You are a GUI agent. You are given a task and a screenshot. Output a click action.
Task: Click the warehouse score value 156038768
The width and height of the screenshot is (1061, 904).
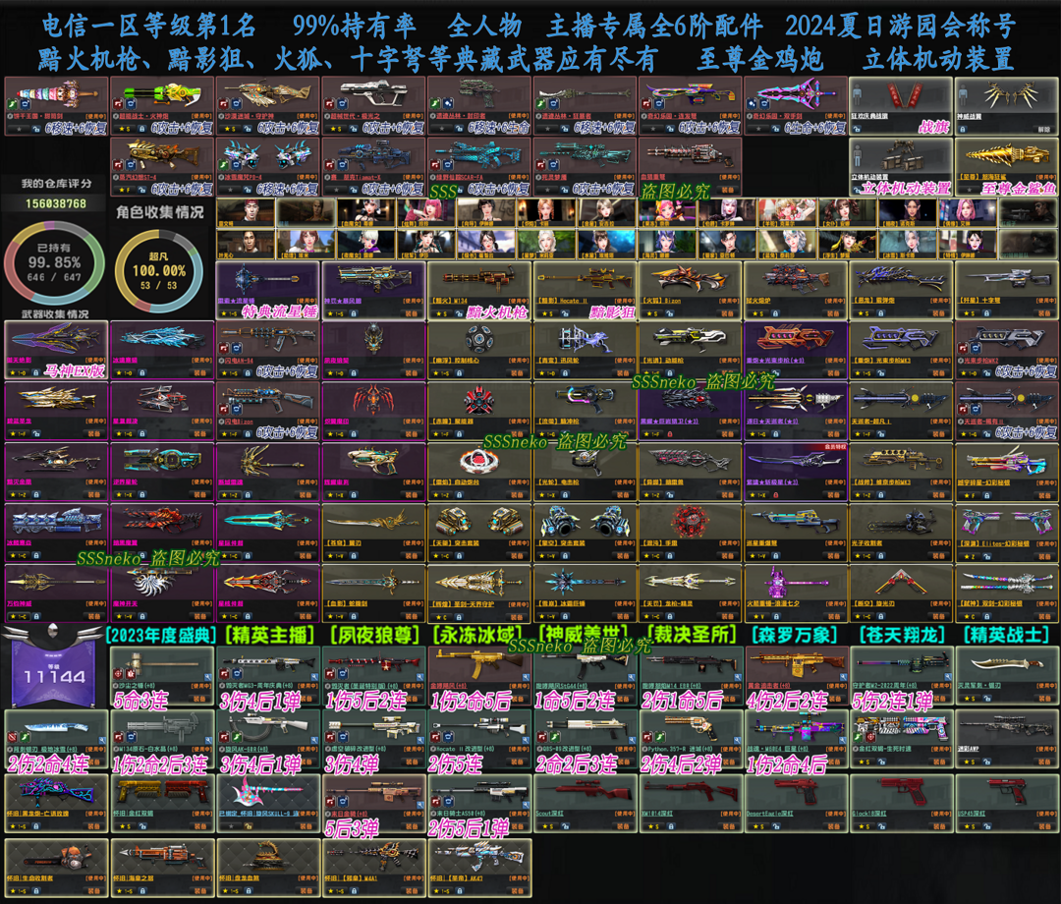tap(55, 203)
